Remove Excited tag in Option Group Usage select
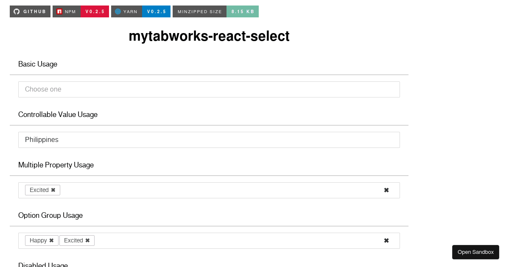The width and height of the screenshot is (509, 267). [x=88, y=240]
